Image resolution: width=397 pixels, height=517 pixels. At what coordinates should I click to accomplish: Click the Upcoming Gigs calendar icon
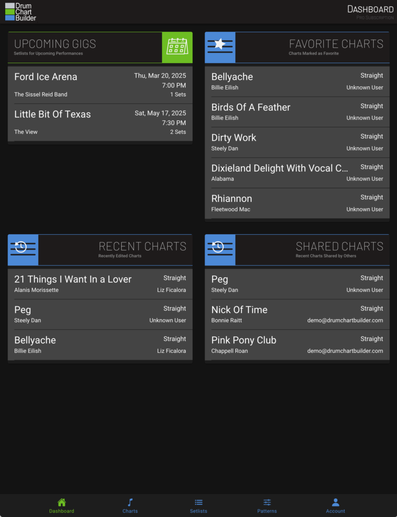tap(177, 47)
